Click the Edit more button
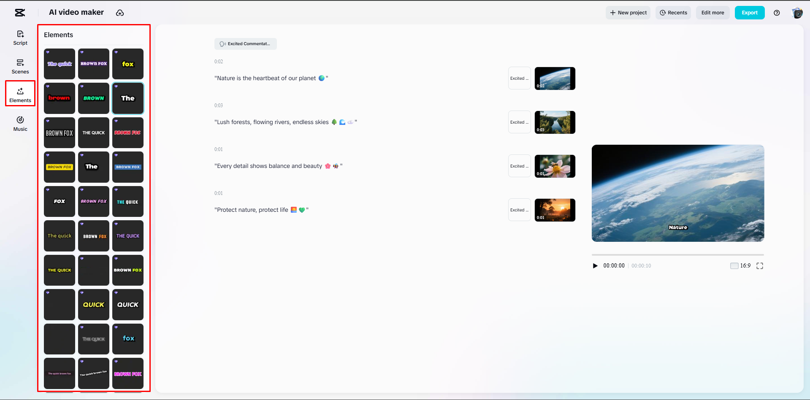This screenshot has height=400, width=810. (712, 13)
